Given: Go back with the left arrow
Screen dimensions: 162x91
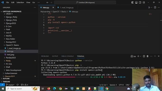Looking at the screenshot, I should point(47,3).
